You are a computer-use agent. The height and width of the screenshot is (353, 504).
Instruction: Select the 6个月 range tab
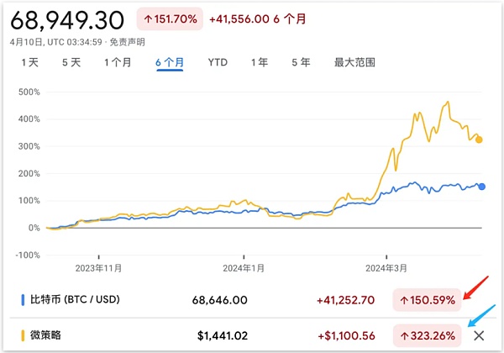[170, 62]
